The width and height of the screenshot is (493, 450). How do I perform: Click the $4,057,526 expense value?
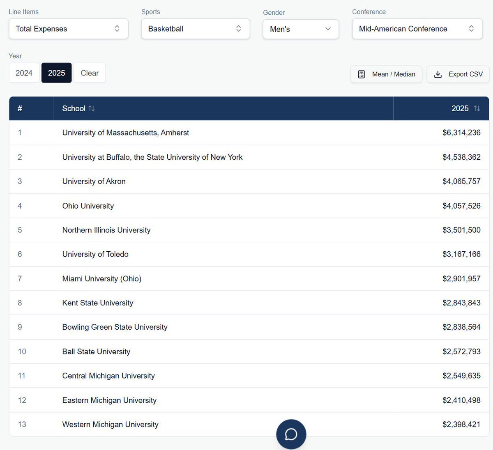(461, 206)
